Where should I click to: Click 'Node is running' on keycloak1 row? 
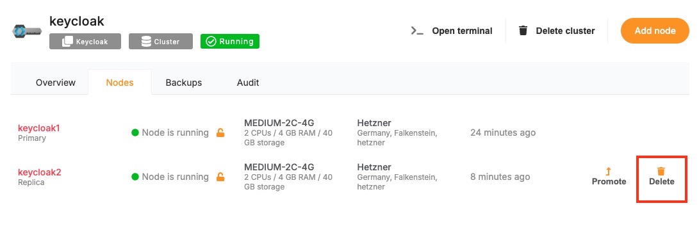(175, 133)
